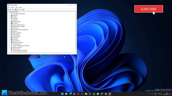The height and width of the screenshot is (96, 172).
Task: Open the View menu
Action: click(x=17, y=7)
